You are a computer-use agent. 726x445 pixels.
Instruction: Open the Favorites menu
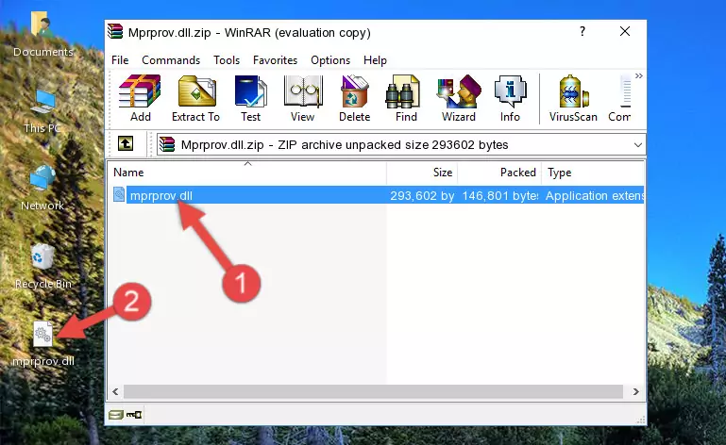point(275,60)
